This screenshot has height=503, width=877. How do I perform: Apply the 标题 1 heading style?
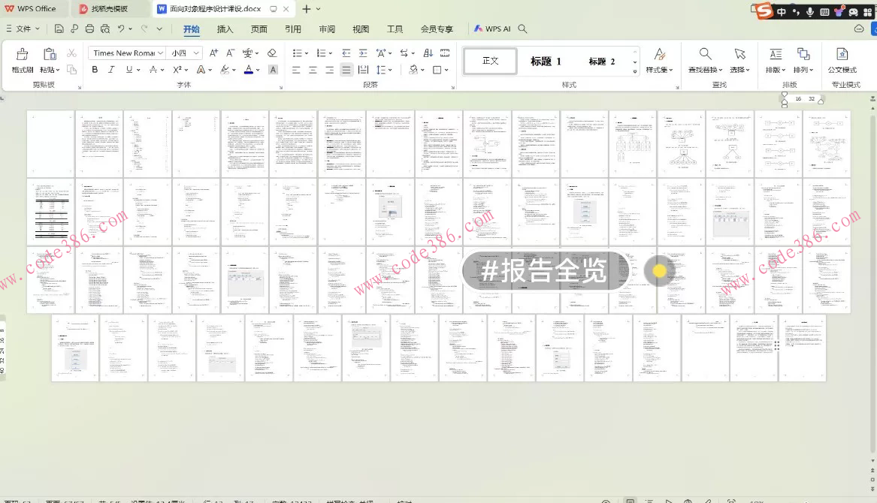coord(546,62)
